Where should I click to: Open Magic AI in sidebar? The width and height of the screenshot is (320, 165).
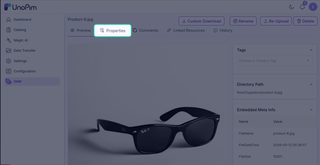pos(32,40)
